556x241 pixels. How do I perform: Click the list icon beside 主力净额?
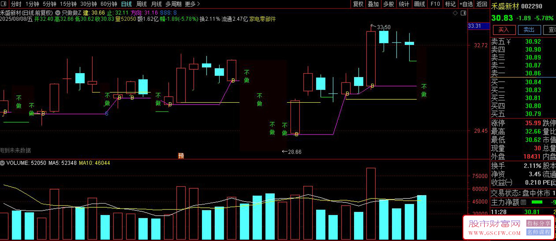point(524,202)
